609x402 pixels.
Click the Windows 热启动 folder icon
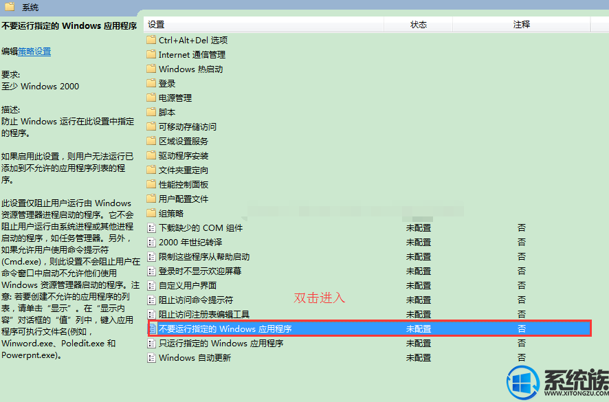pyautogui.click(x=151, y=69)
